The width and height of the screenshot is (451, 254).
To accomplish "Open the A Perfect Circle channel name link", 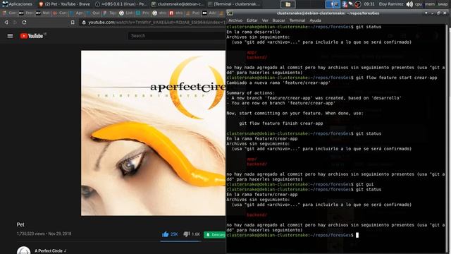I will click(x=49, y=251).
